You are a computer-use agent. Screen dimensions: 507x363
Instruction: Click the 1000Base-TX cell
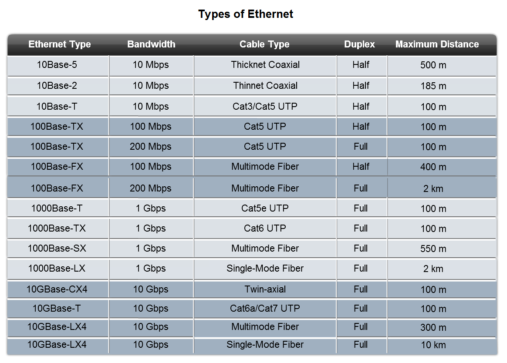[x=58, y=229]
